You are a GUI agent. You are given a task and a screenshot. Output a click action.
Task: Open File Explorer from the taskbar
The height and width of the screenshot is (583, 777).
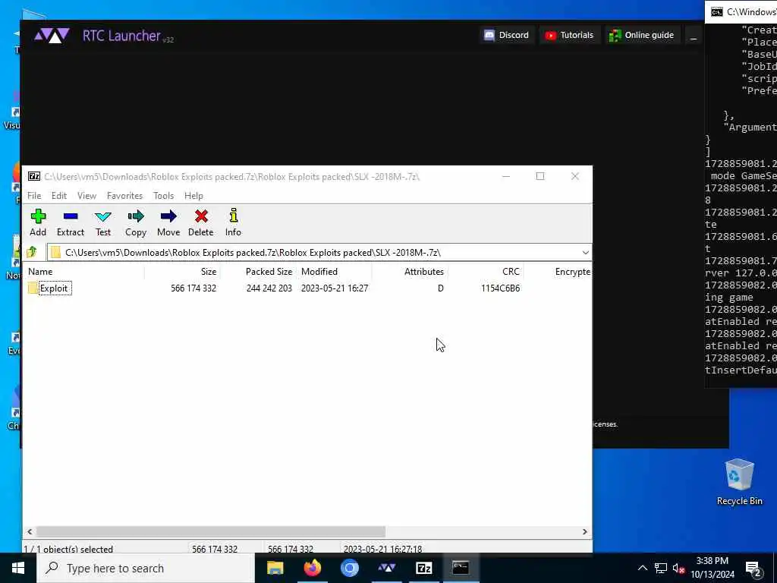point(275,568)
